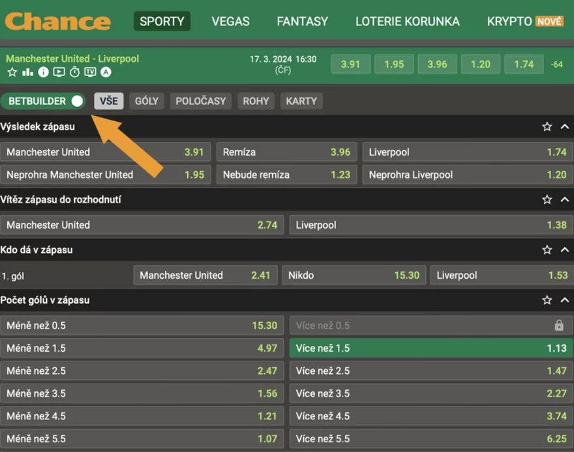The height and width of the screenshot is (452, 574).
Task: Click the stopwatch icon under match title
Action: click(x=74, y=72)
